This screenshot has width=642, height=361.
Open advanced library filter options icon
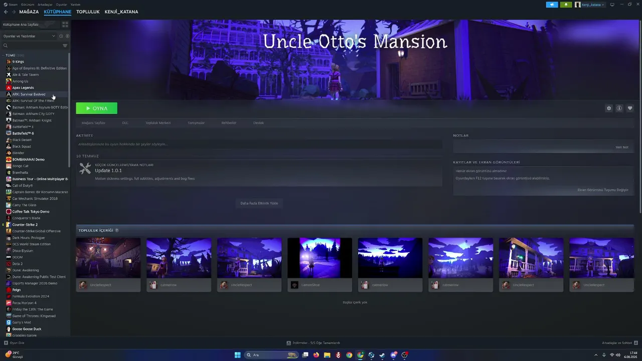coord(65,46)
